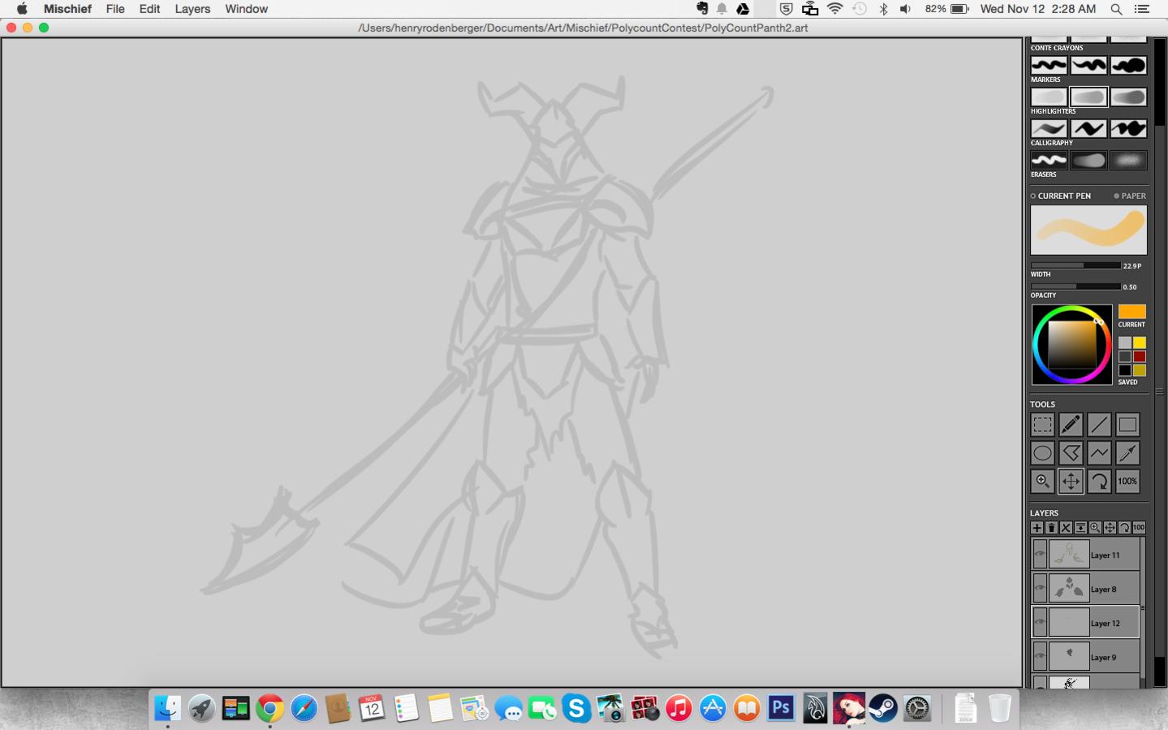Open the Mischief application menu

coord(67,9)
